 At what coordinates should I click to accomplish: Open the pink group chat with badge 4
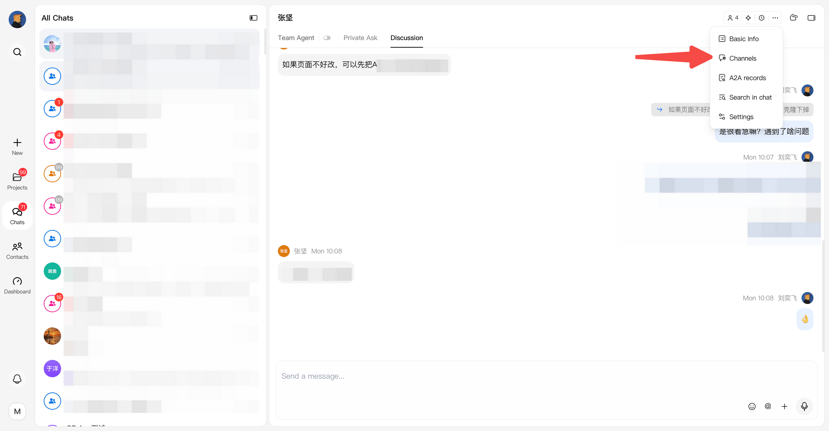pyautogui.click(x=150, y=141)
